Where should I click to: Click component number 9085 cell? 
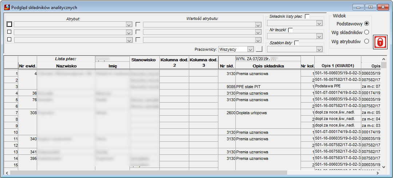[x=227, y=87]
